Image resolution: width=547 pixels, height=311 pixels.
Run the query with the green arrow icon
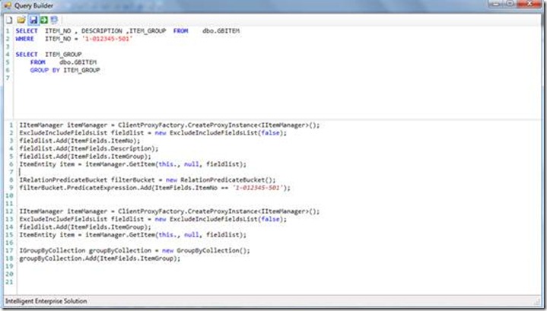[x=44, y=20]
